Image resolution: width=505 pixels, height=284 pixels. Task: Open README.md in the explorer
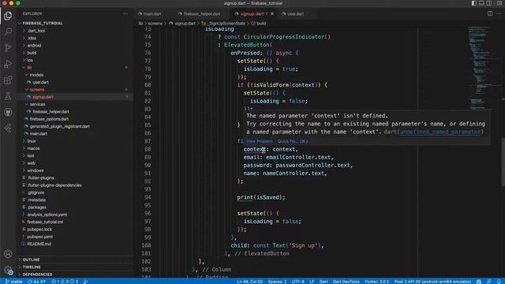click(39, 244)
